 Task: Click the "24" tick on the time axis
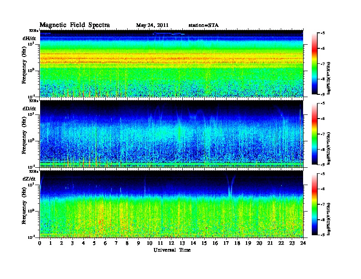303,243
